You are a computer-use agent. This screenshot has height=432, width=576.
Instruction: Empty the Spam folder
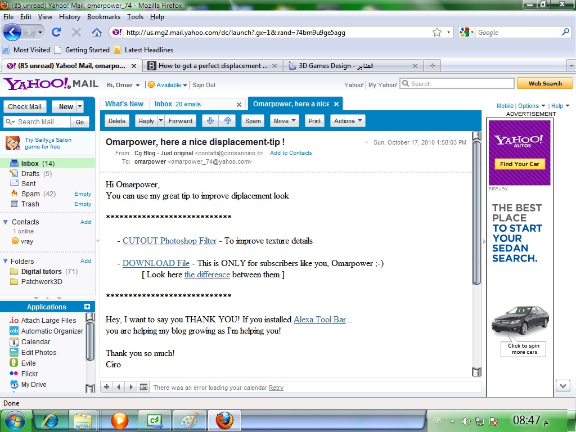coord(83,194)
